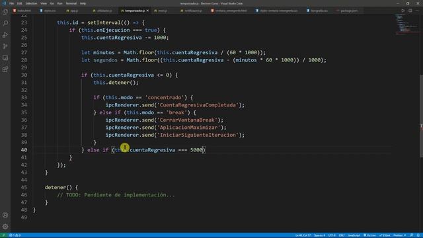Click line number 40 in the gutter
Image resolution: width=423 pixels, height=238 pixels.
pyautogui.click(x=24, y=150)
